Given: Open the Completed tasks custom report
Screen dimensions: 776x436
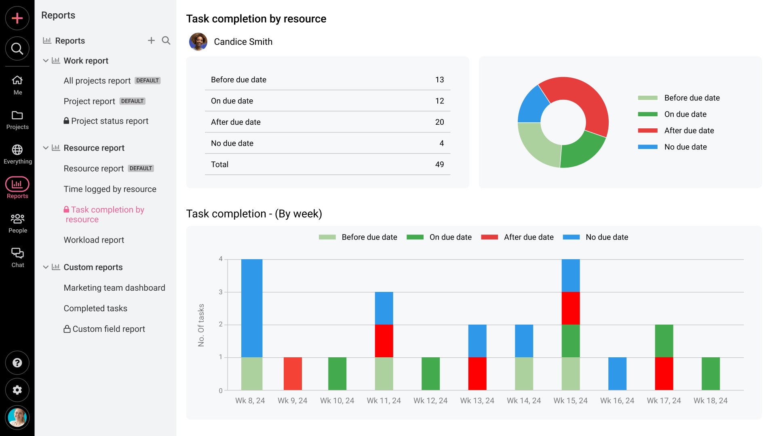Looking at the screenshot, I should pos(95,308).
